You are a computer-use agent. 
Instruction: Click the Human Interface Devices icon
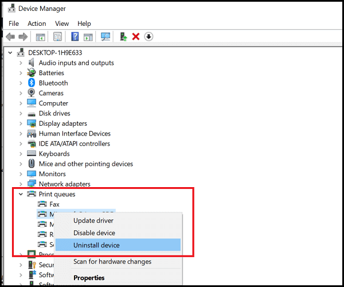coord(32,133)
